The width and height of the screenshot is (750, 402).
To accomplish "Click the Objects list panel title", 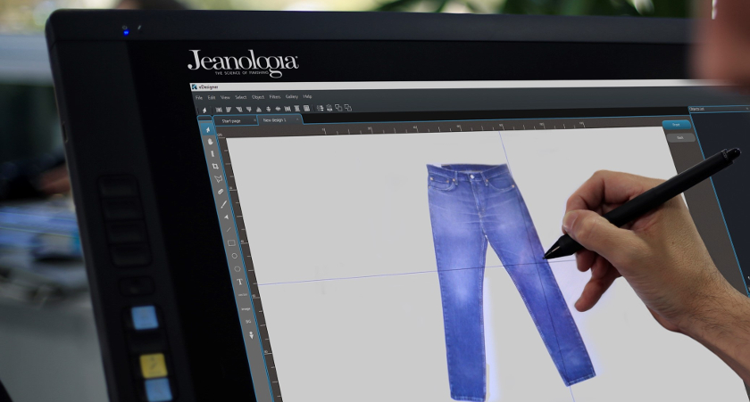I will click(697, 109).
